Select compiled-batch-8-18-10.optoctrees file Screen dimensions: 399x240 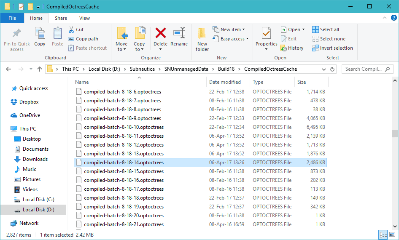coord(124,127)
